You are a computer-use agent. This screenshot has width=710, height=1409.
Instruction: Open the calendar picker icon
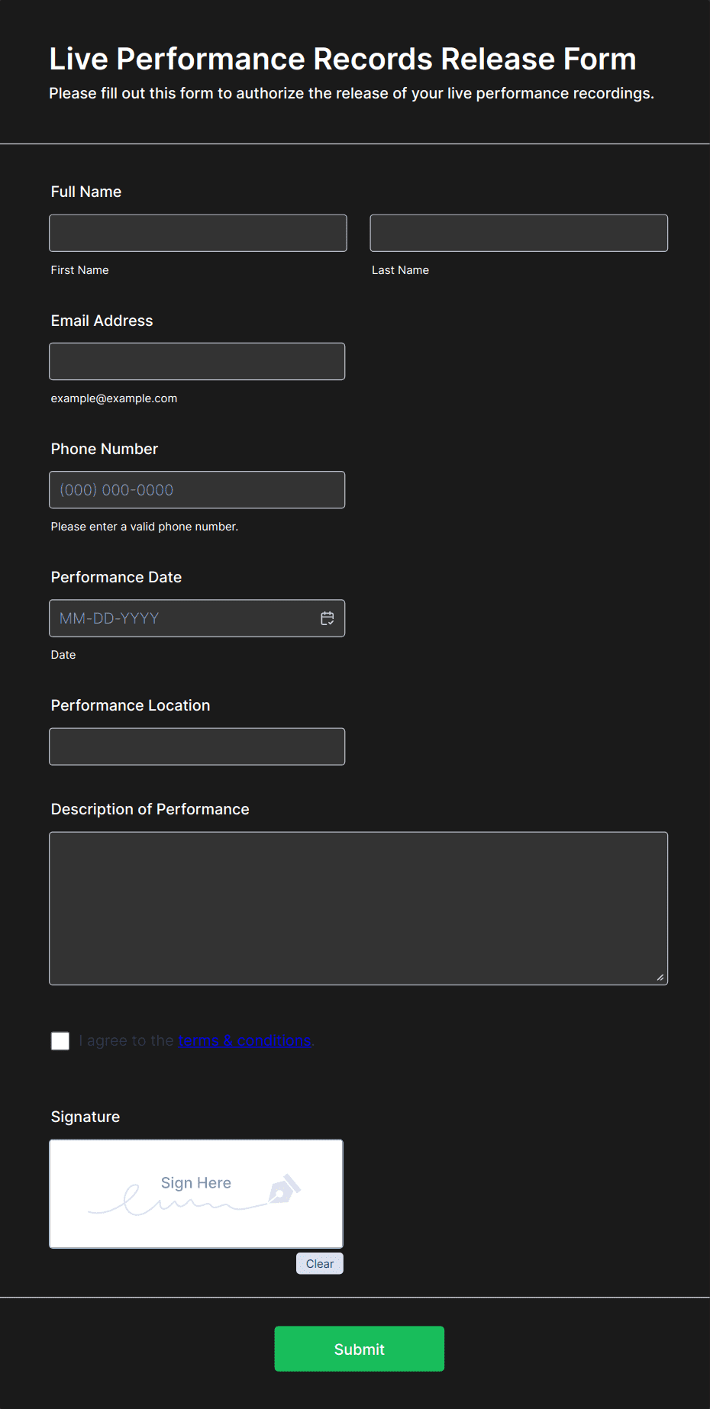point(327,618)
